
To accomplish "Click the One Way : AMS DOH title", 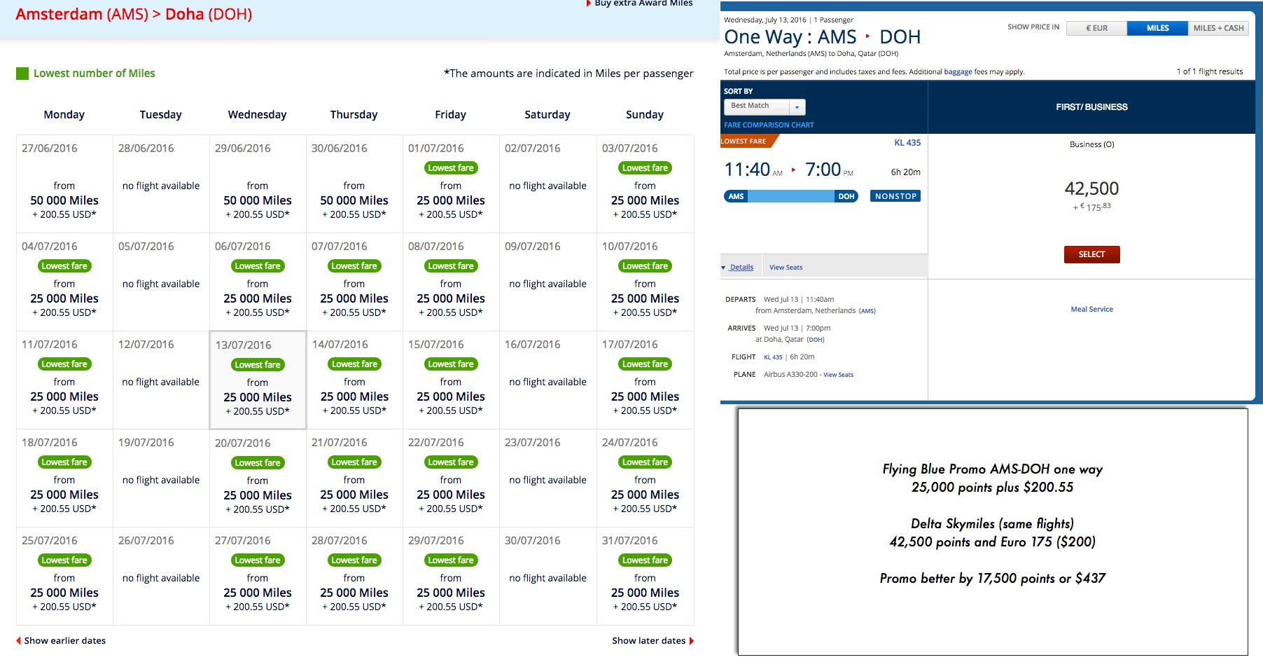I will [822, 37].
